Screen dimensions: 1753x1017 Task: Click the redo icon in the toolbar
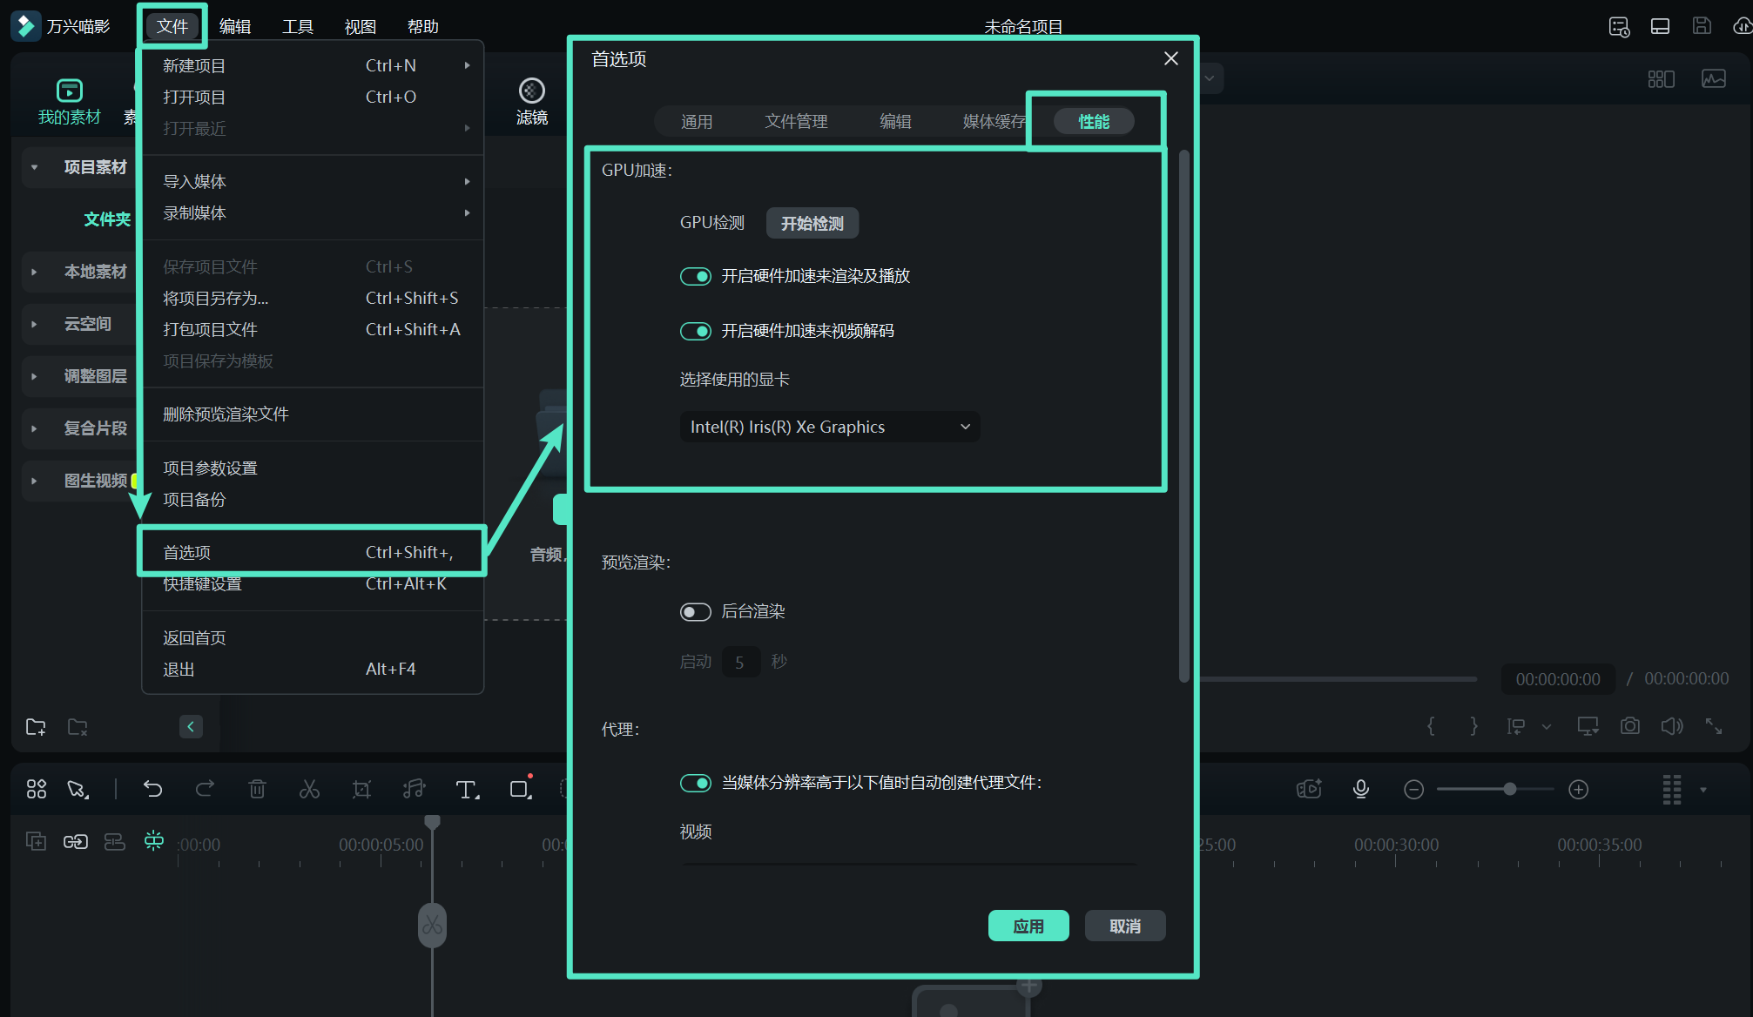tap(206, 789)
